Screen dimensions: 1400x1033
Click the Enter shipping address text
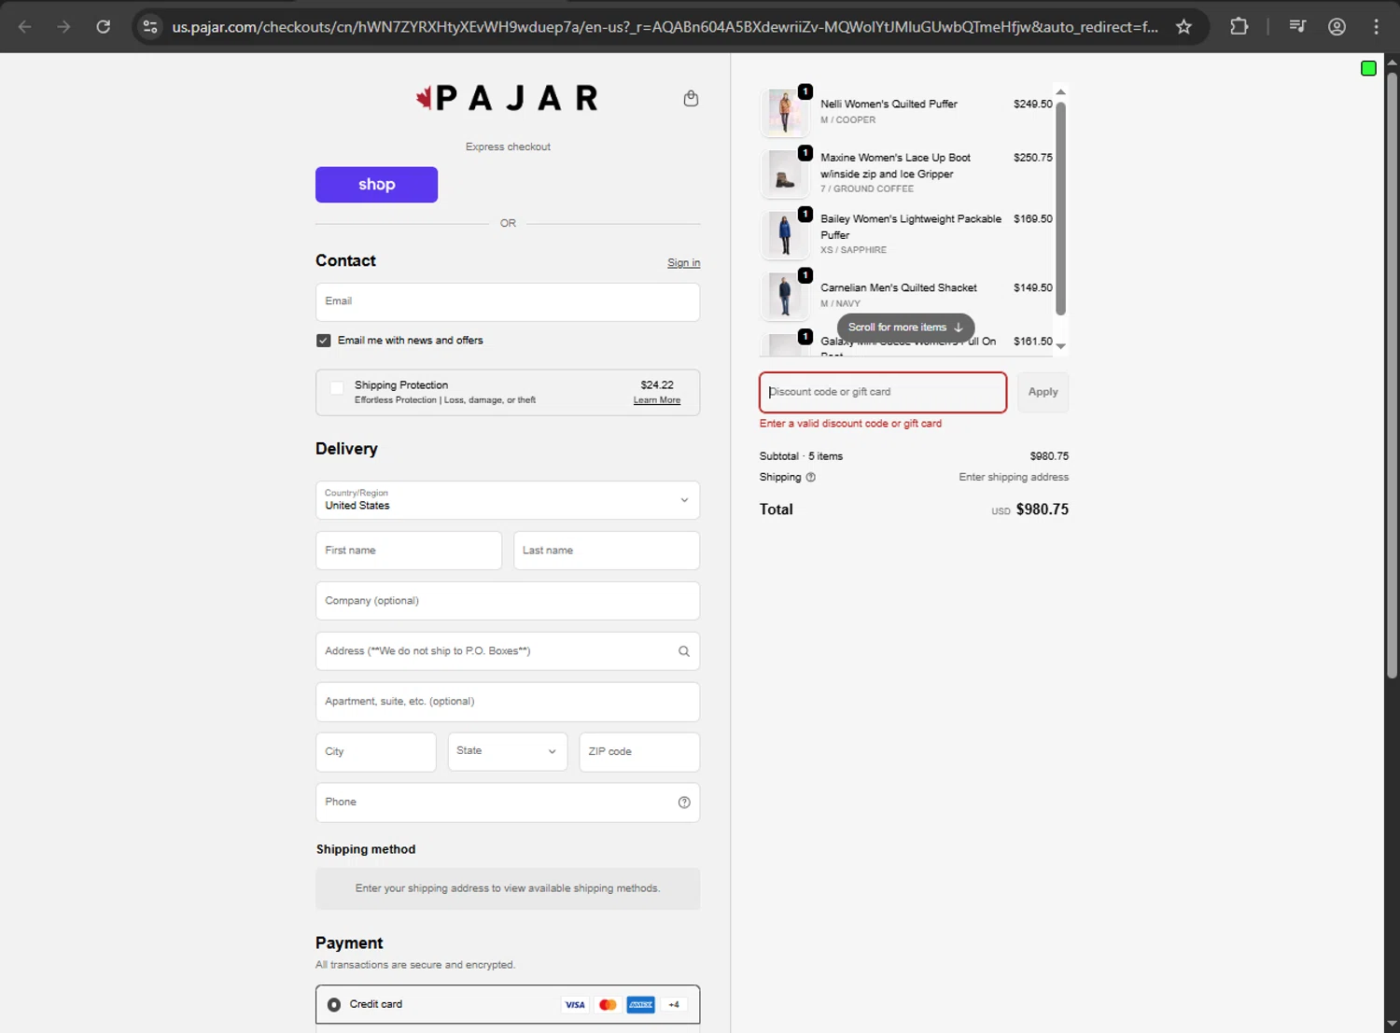1014,477
